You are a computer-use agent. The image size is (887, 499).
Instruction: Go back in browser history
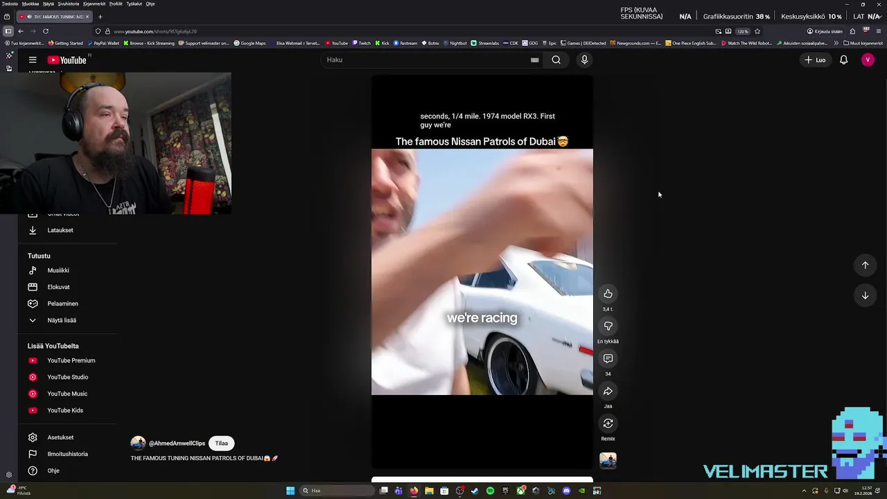21,31
